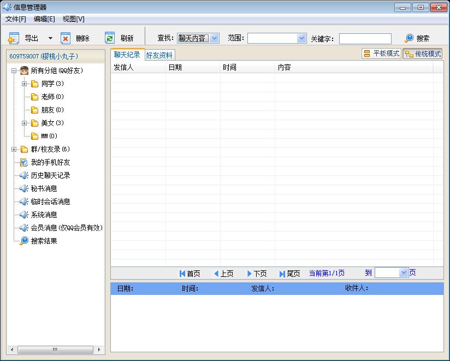The width and height of the screenshot is (450, 361).
Task: Click the last page (尾页) arrow icon
Action: 282,274
